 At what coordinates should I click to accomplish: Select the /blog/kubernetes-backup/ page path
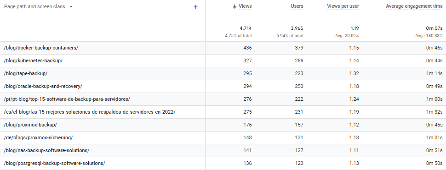pos(33,60)
